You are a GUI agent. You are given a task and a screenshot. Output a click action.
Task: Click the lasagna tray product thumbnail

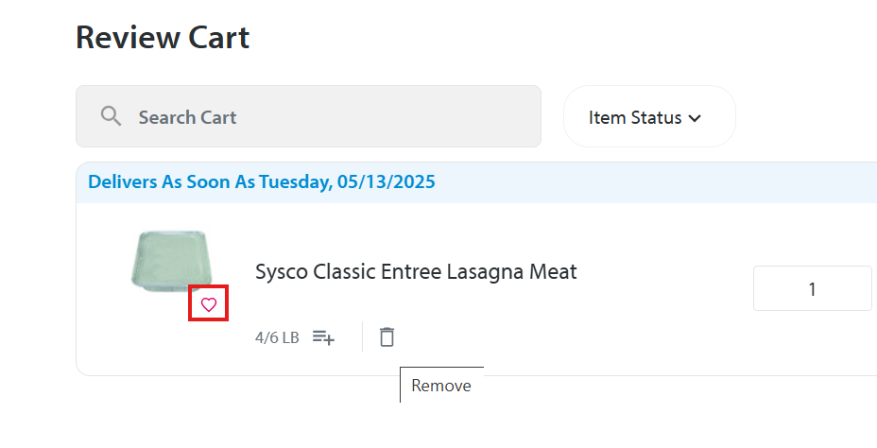tap(171, 258)
